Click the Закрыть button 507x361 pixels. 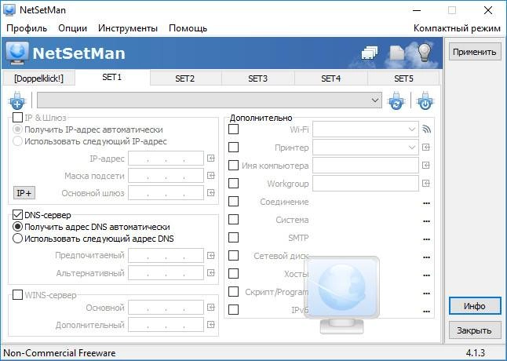(474, 330)
